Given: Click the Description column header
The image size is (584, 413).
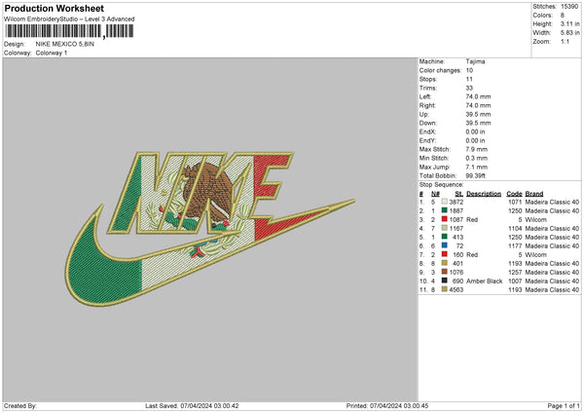Looking at the screenshot, I should (x=484, y=194).
